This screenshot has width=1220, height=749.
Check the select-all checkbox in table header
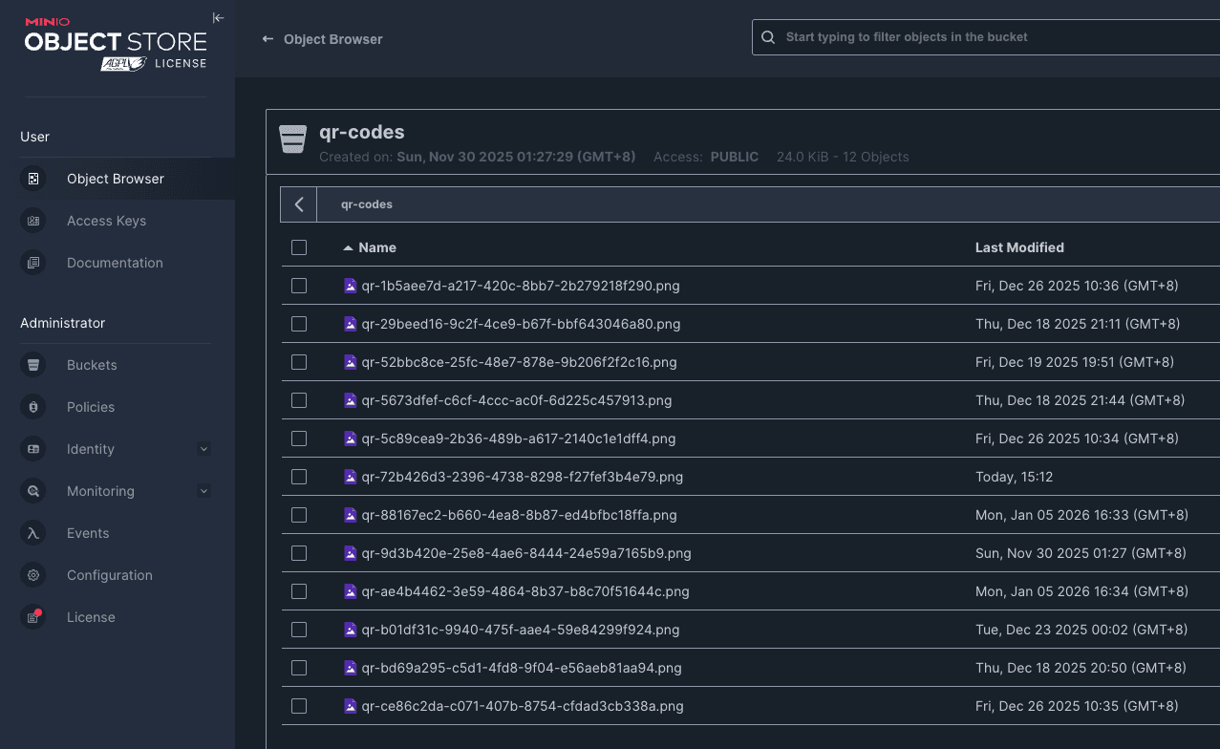(299, 247)
